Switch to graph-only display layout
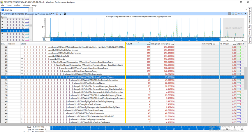Image resolution: width=252 pixels, height=132 pixels. point(233,14)
